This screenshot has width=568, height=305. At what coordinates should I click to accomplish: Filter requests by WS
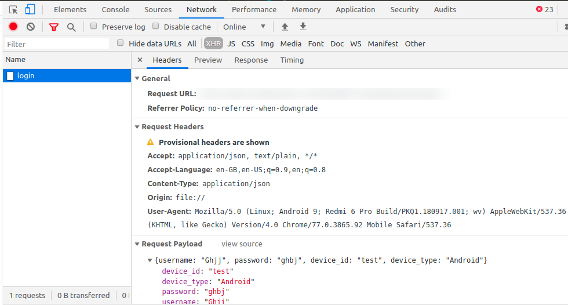[356, 44]
